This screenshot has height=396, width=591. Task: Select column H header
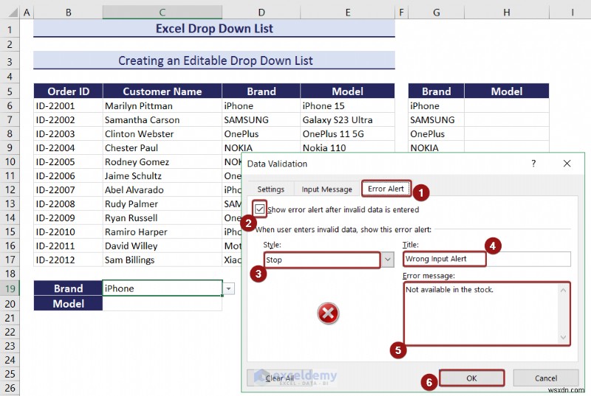point(507,13)
